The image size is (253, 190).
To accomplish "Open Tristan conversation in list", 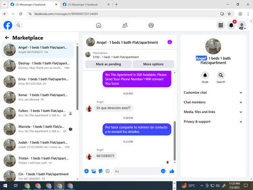I will [38, 161].
